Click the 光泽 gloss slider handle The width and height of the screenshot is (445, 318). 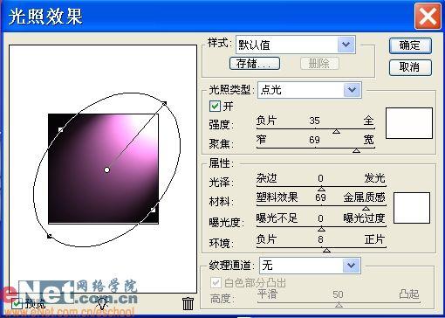click(x=321, y=189)
